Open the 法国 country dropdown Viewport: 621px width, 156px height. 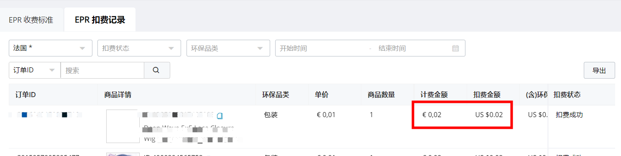[51, 48]
